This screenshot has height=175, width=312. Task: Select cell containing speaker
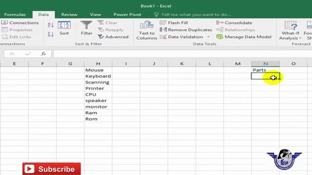tap(98, 101)
